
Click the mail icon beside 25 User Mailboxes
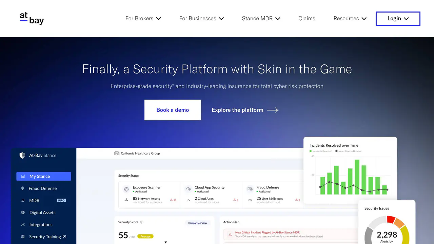click(250, 200)
